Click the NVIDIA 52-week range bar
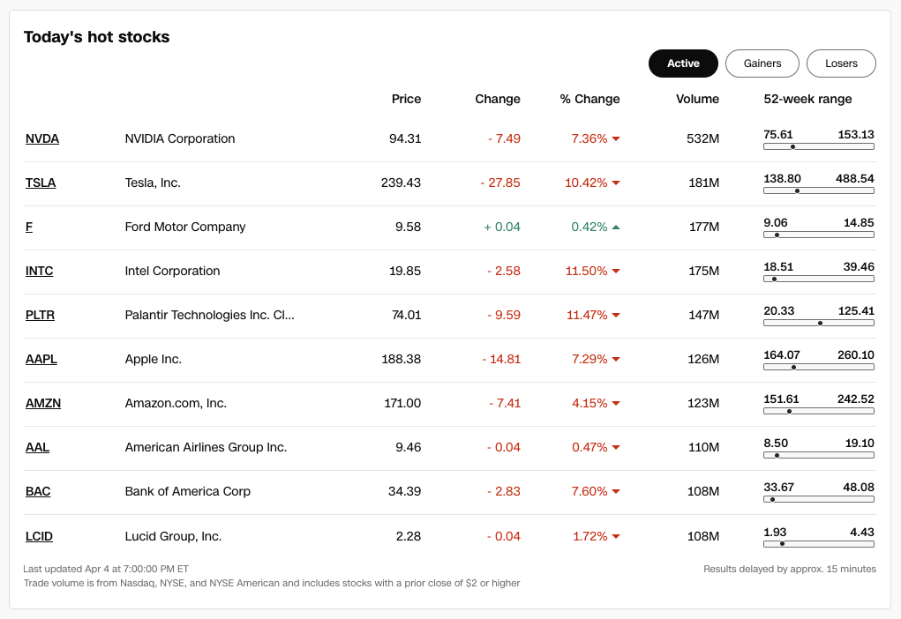 (x=819, y=146)
